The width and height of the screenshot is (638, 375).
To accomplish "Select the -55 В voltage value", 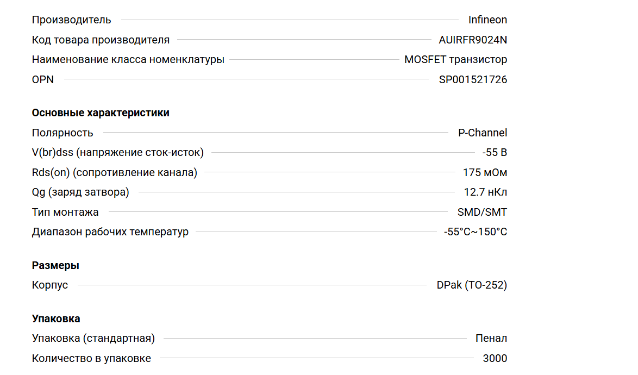I will 495,153.
